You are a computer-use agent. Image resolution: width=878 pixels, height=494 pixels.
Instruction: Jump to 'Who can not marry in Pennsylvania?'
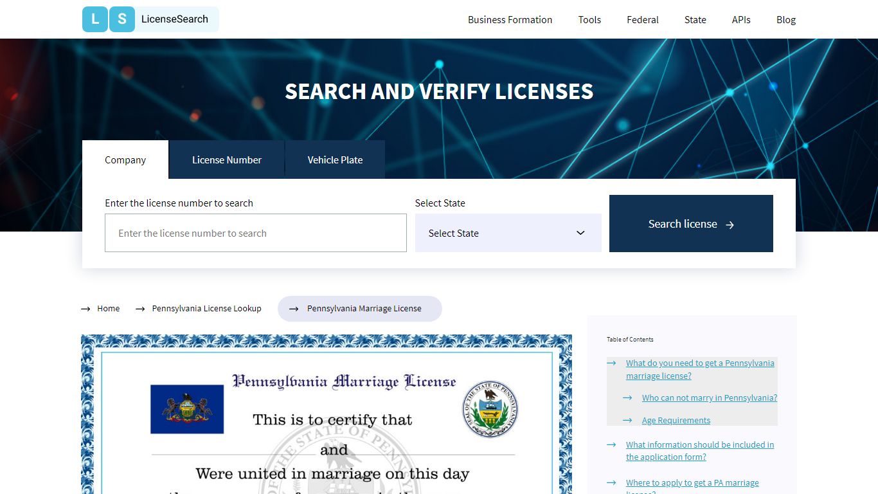[x=710, y=398]
